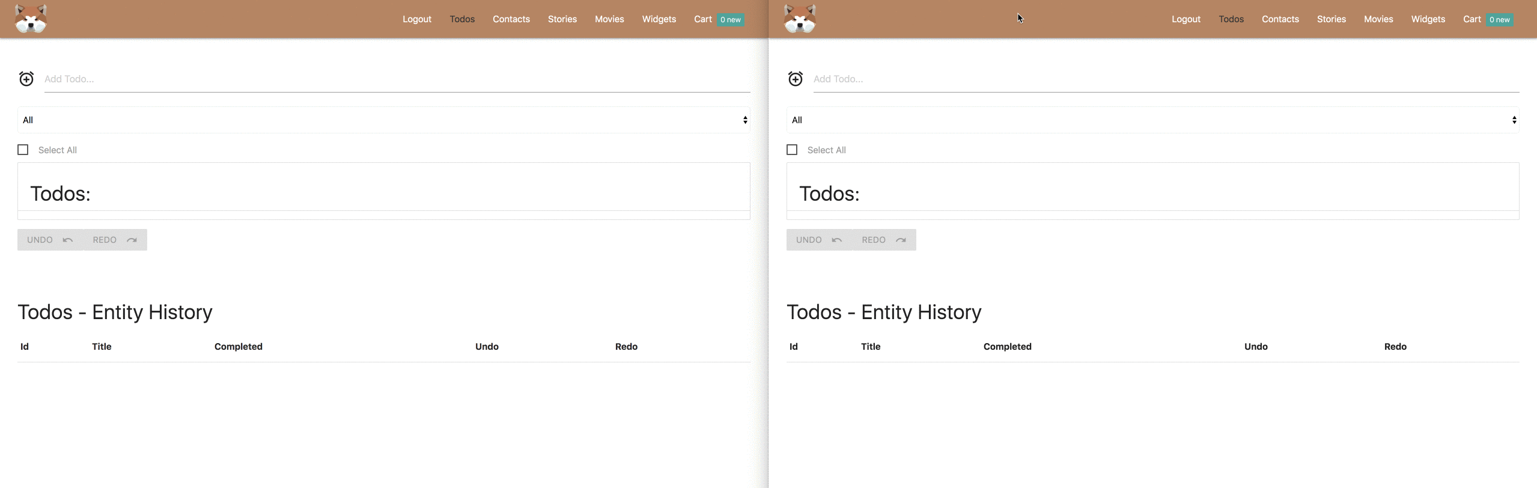Click the Todos - Entity History heading, right window
The width and height of the screenshot is (1537, 488).
pos(884,312)
